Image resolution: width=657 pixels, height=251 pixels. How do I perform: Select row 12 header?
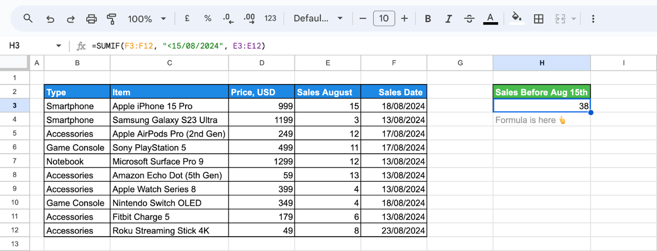coord(14,230)
